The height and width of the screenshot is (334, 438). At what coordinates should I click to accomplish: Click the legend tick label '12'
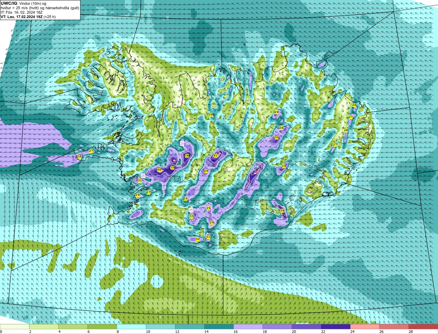click(177, 332)
